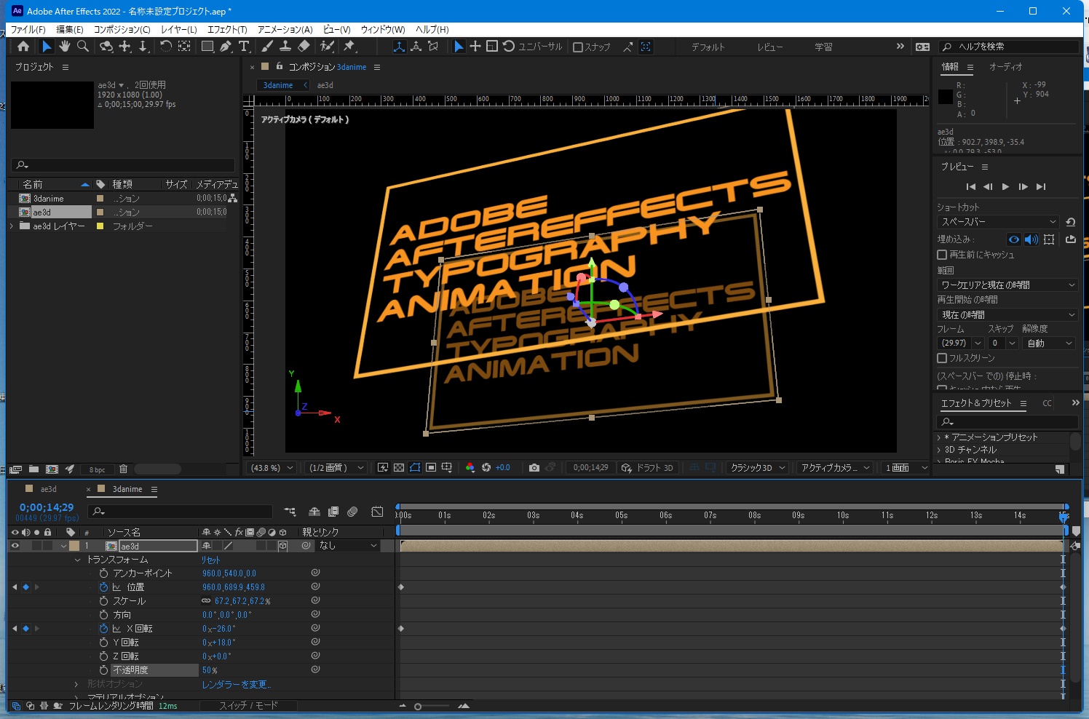
Task: Open the コンポジション(C) menu
Action: 122,29
